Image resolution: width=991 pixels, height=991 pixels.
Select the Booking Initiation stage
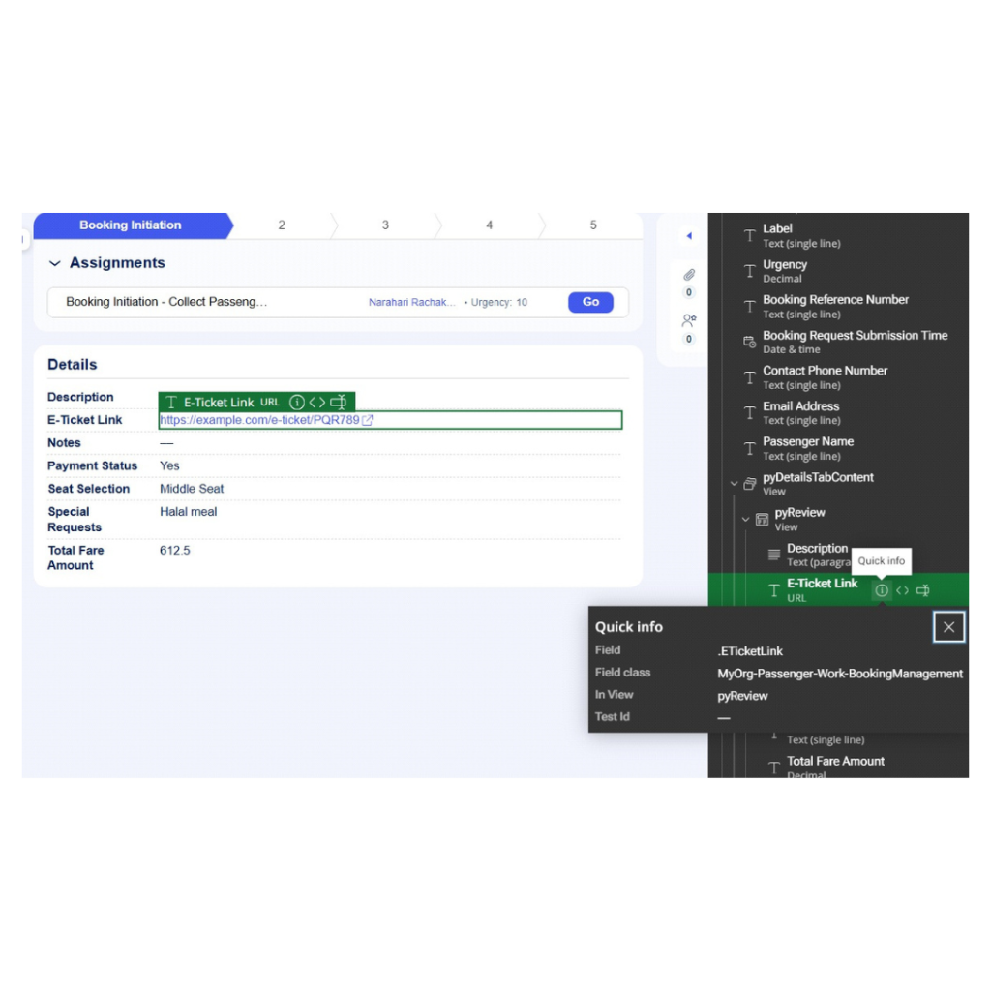(131, 225)
